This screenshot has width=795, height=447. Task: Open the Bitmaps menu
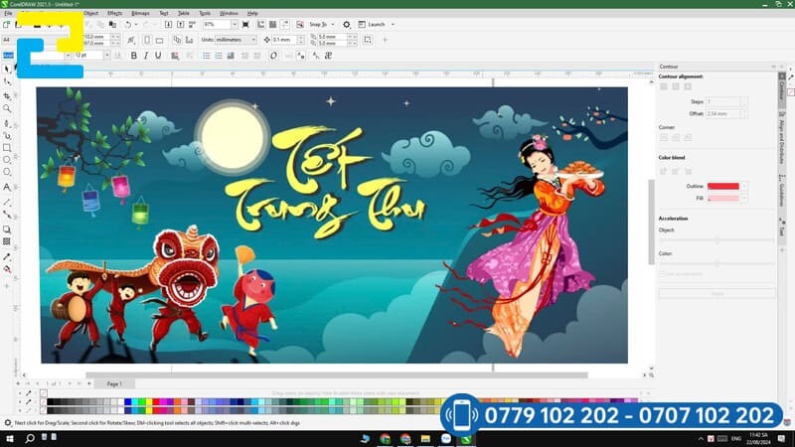click(x=140, y=13)
